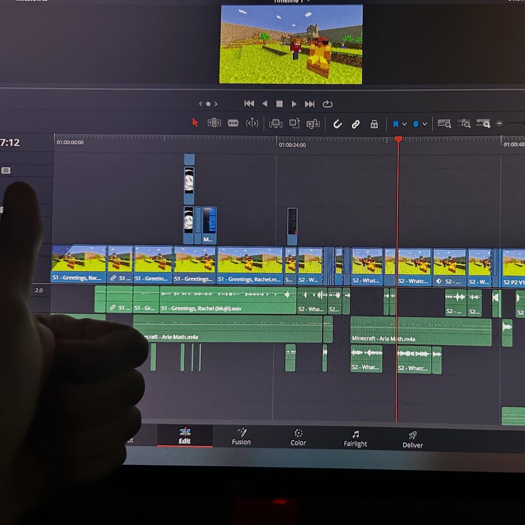This screenshot has width=525, height=525.
Task: Toggle Linked Selection chain icon
Action: click(x=356, y=124)
